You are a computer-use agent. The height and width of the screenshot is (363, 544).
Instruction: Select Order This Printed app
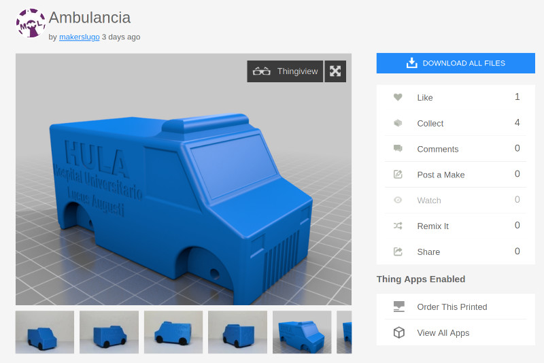pyautogui.click(x=452, y=307)
